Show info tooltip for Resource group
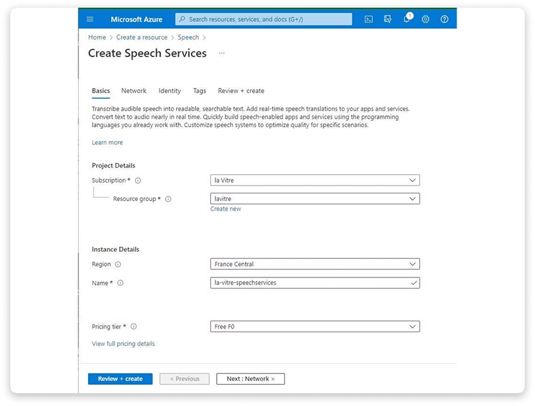This screenshot has height=406, width=535. (168, 199)
